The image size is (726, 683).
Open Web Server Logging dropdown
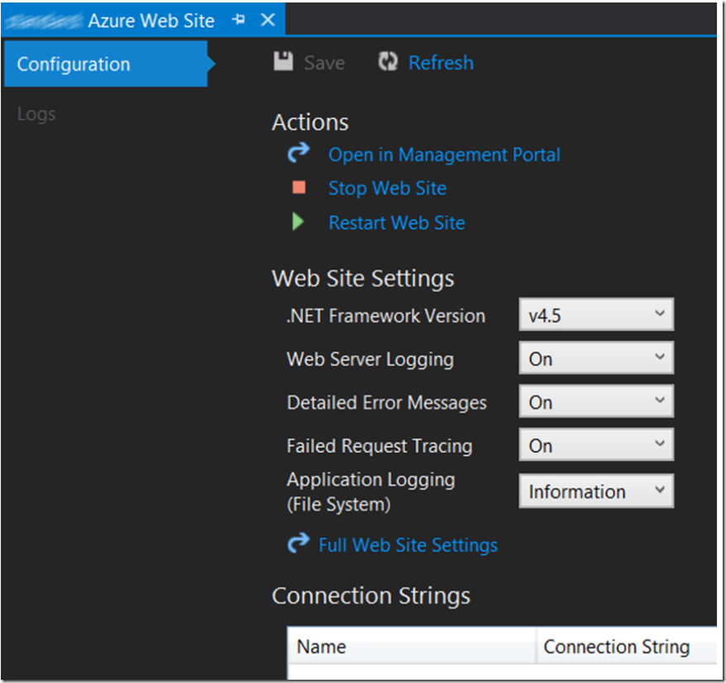click(596, 358)
